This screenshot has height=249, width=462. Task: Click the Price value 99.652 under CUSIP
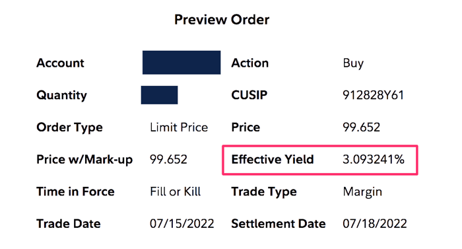click(361, 127)
